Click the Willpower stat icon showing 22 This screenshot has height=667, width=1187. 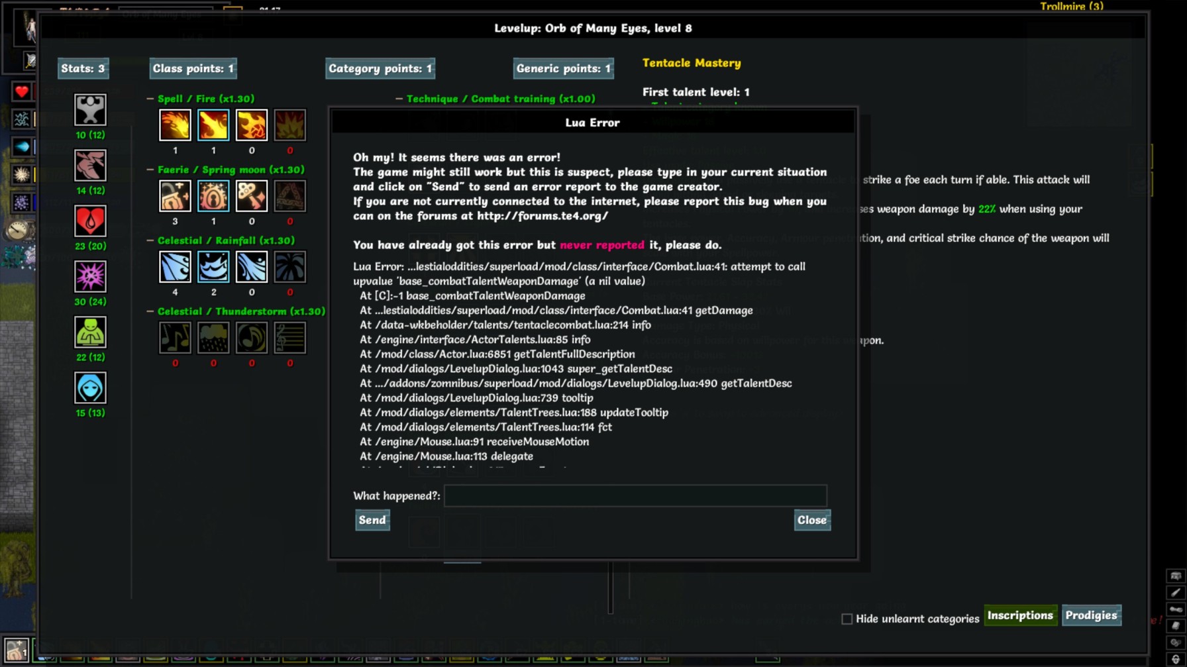click(x=90, y=333)
